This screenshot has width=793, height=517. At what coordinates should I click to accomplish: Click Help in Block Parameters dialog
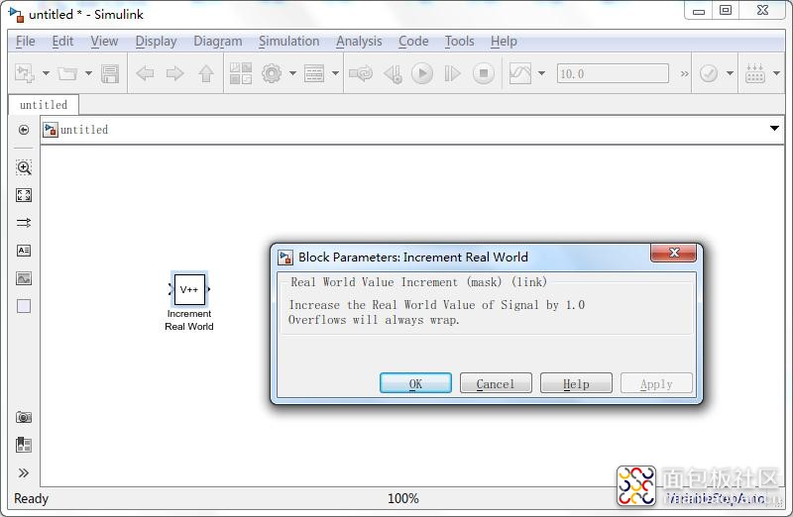[576, 383]
